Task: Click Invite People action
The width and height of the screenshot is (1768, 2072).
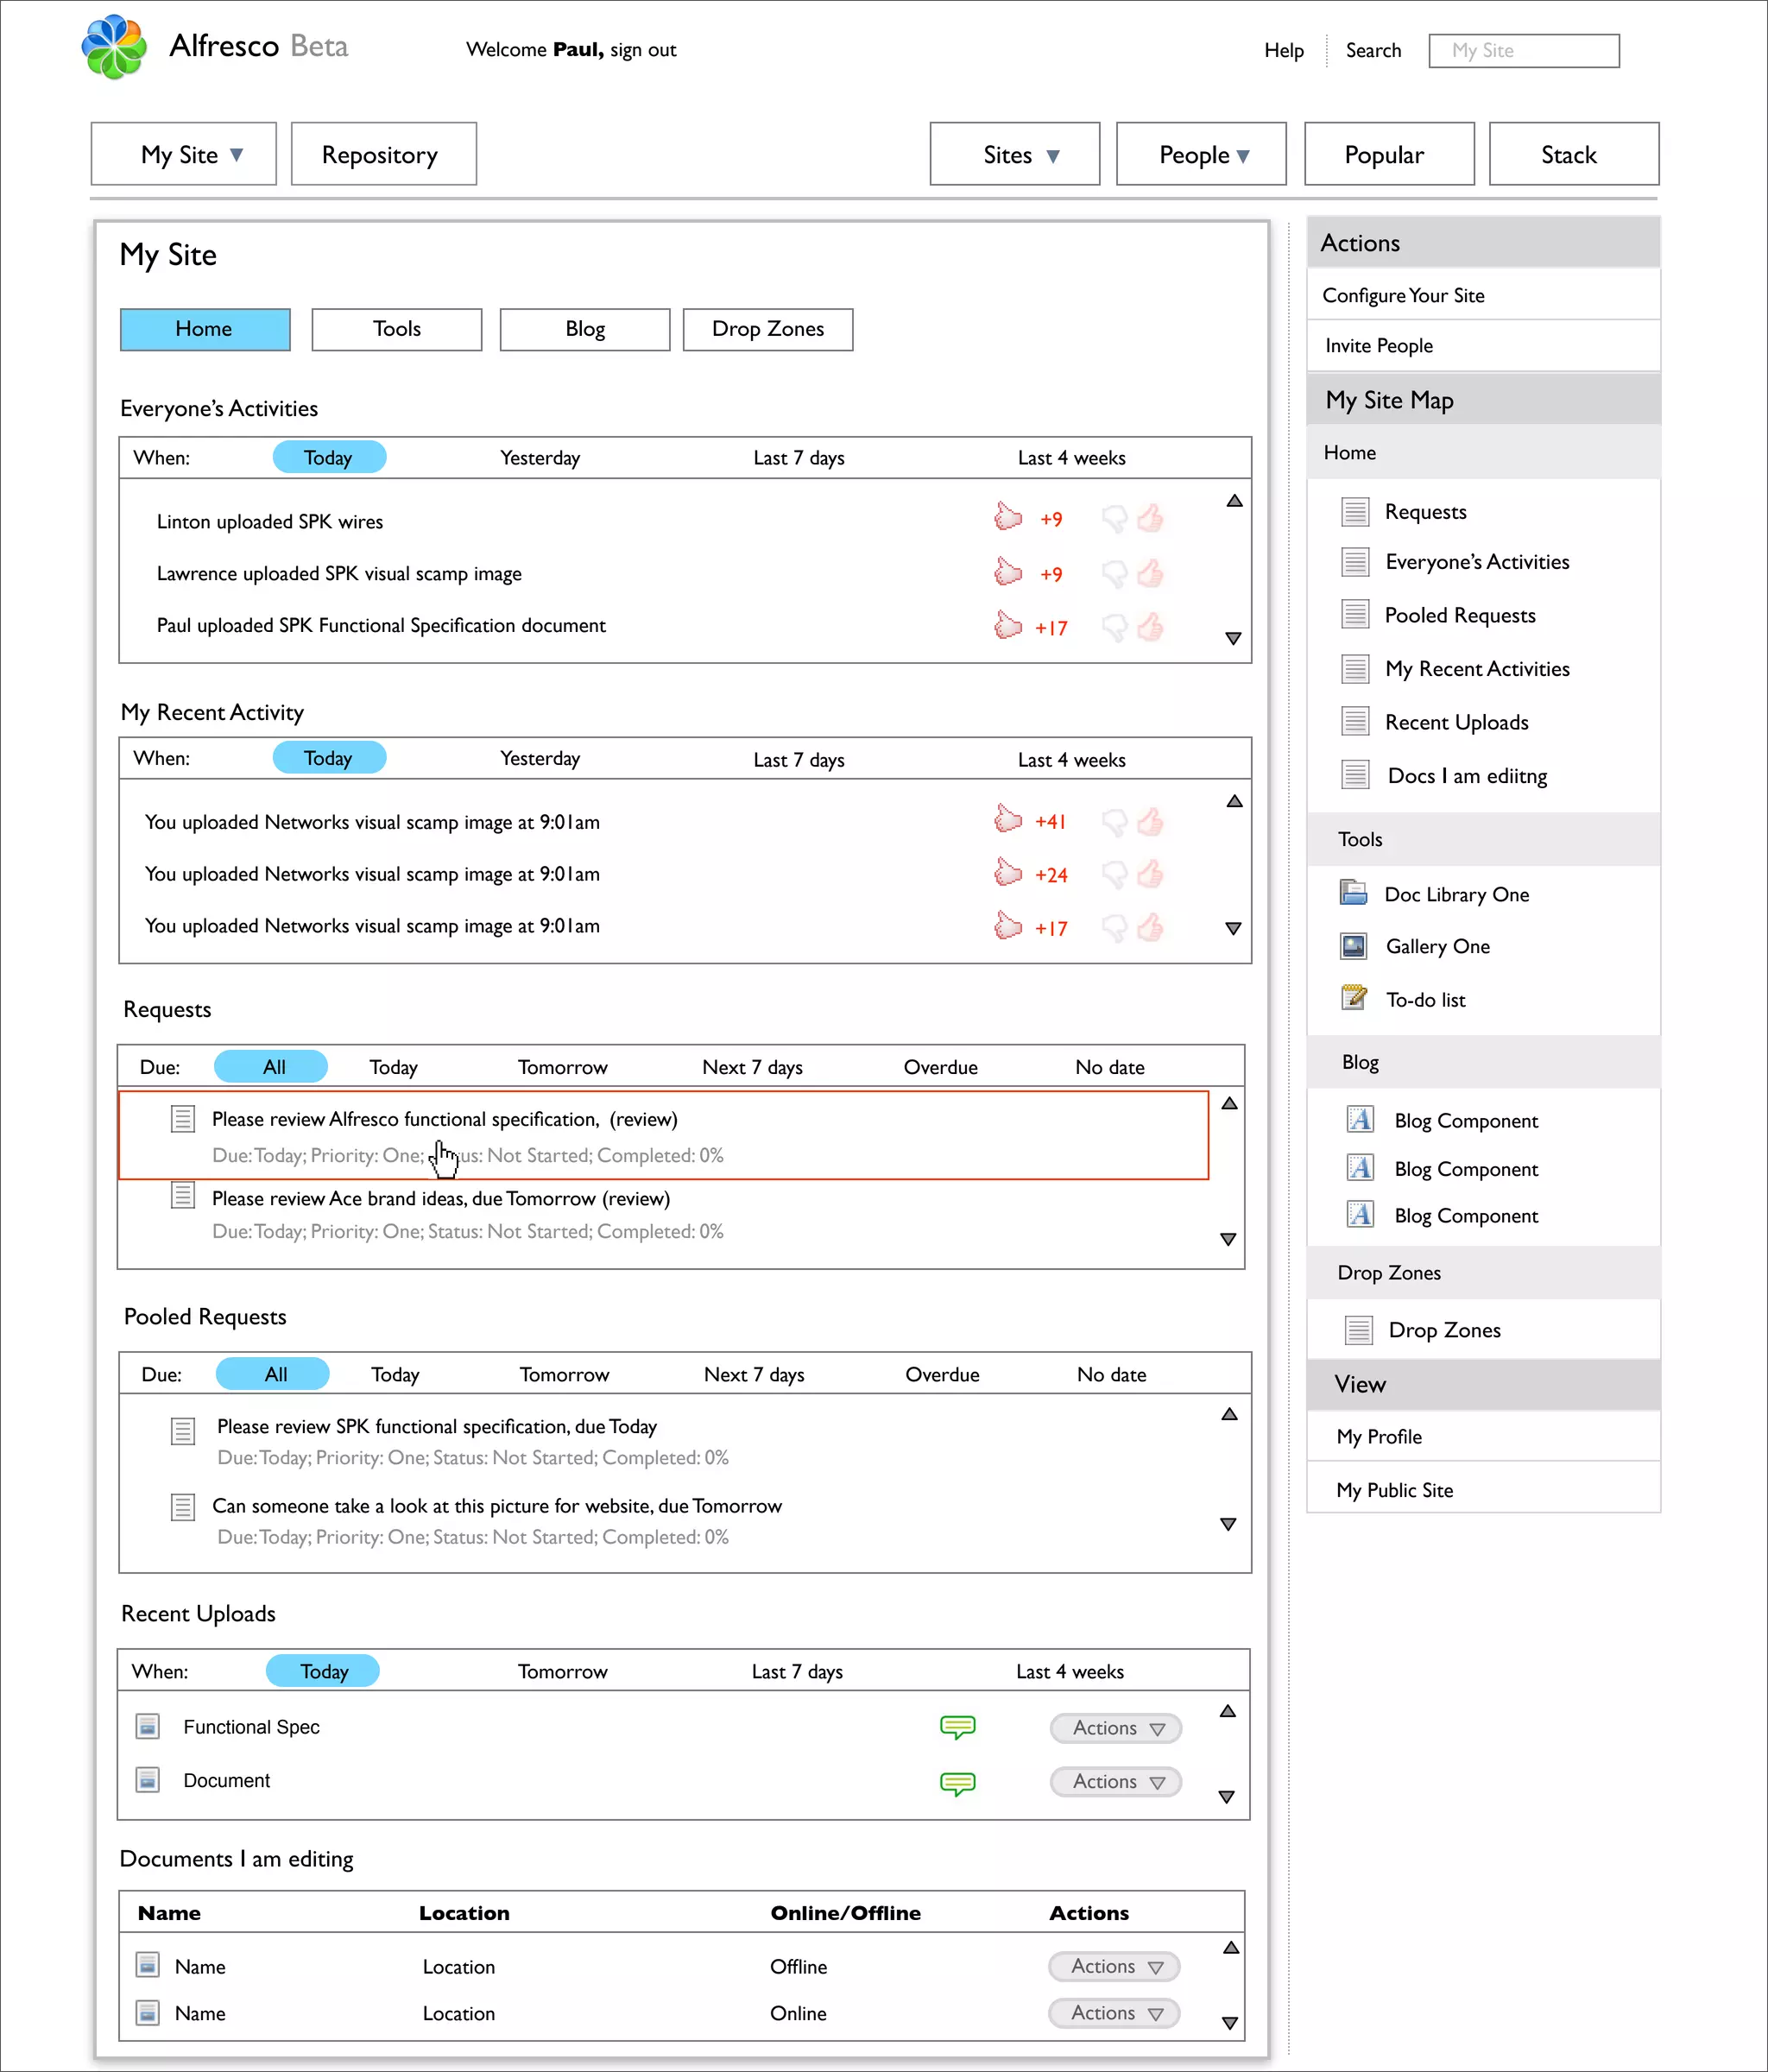Action: tap(1484, 346)
